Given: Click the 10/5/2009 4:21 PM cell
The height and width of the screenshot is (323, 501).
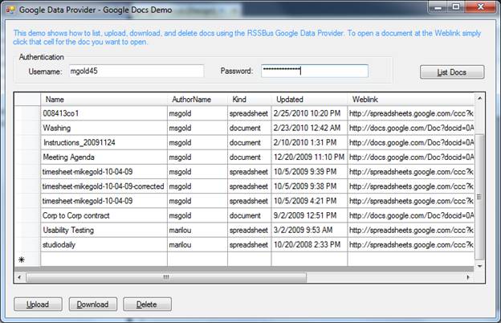Looking at the screenshot, I should (309, 201).
